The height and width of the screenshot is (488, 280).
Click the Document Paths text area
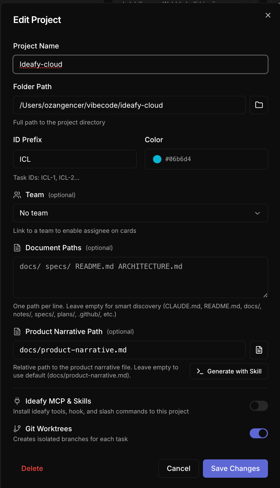140,277
